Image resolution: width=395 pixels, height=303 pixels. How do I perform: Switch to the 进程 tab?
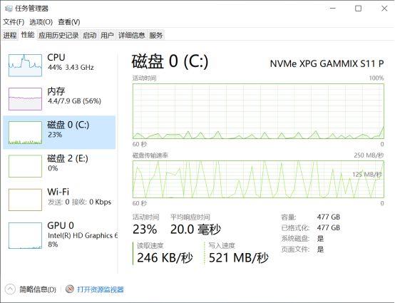[10, 35]
